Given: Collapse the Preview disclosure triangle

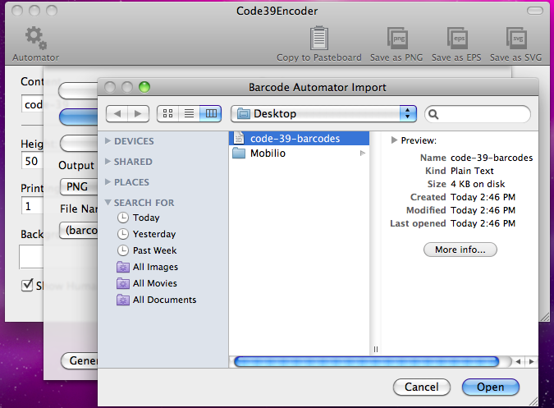Looking at the screenshot, I should click(395, 140).
